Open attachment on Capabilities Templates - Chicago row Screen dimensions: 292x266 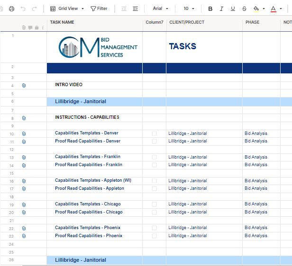[x=24, y=205]
